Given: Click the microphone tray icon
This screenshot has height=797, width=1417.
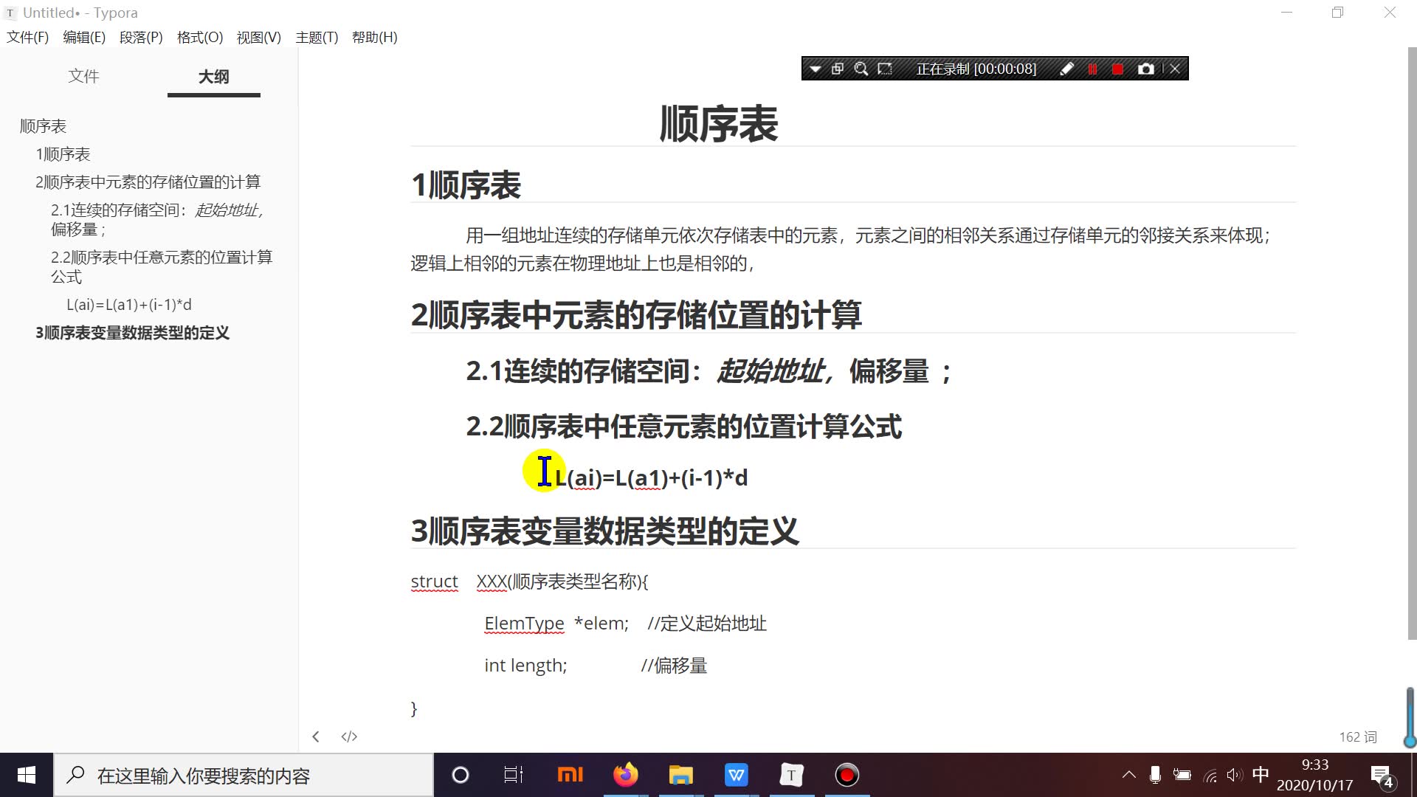Looking at the screenshot, I should [x=1156, y=775].
